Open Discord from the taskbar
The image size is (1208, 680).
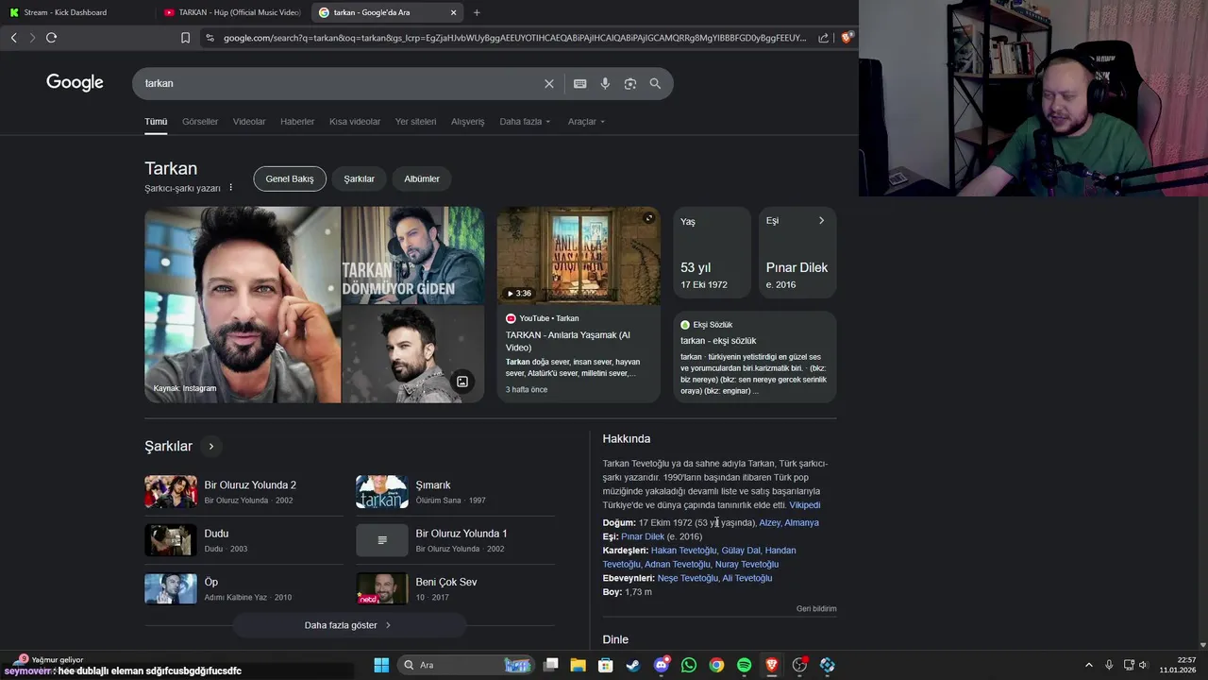pos(662,665)
